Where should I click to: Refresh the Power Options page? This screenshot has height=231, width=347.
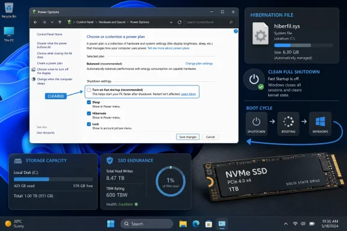(180, 22)
